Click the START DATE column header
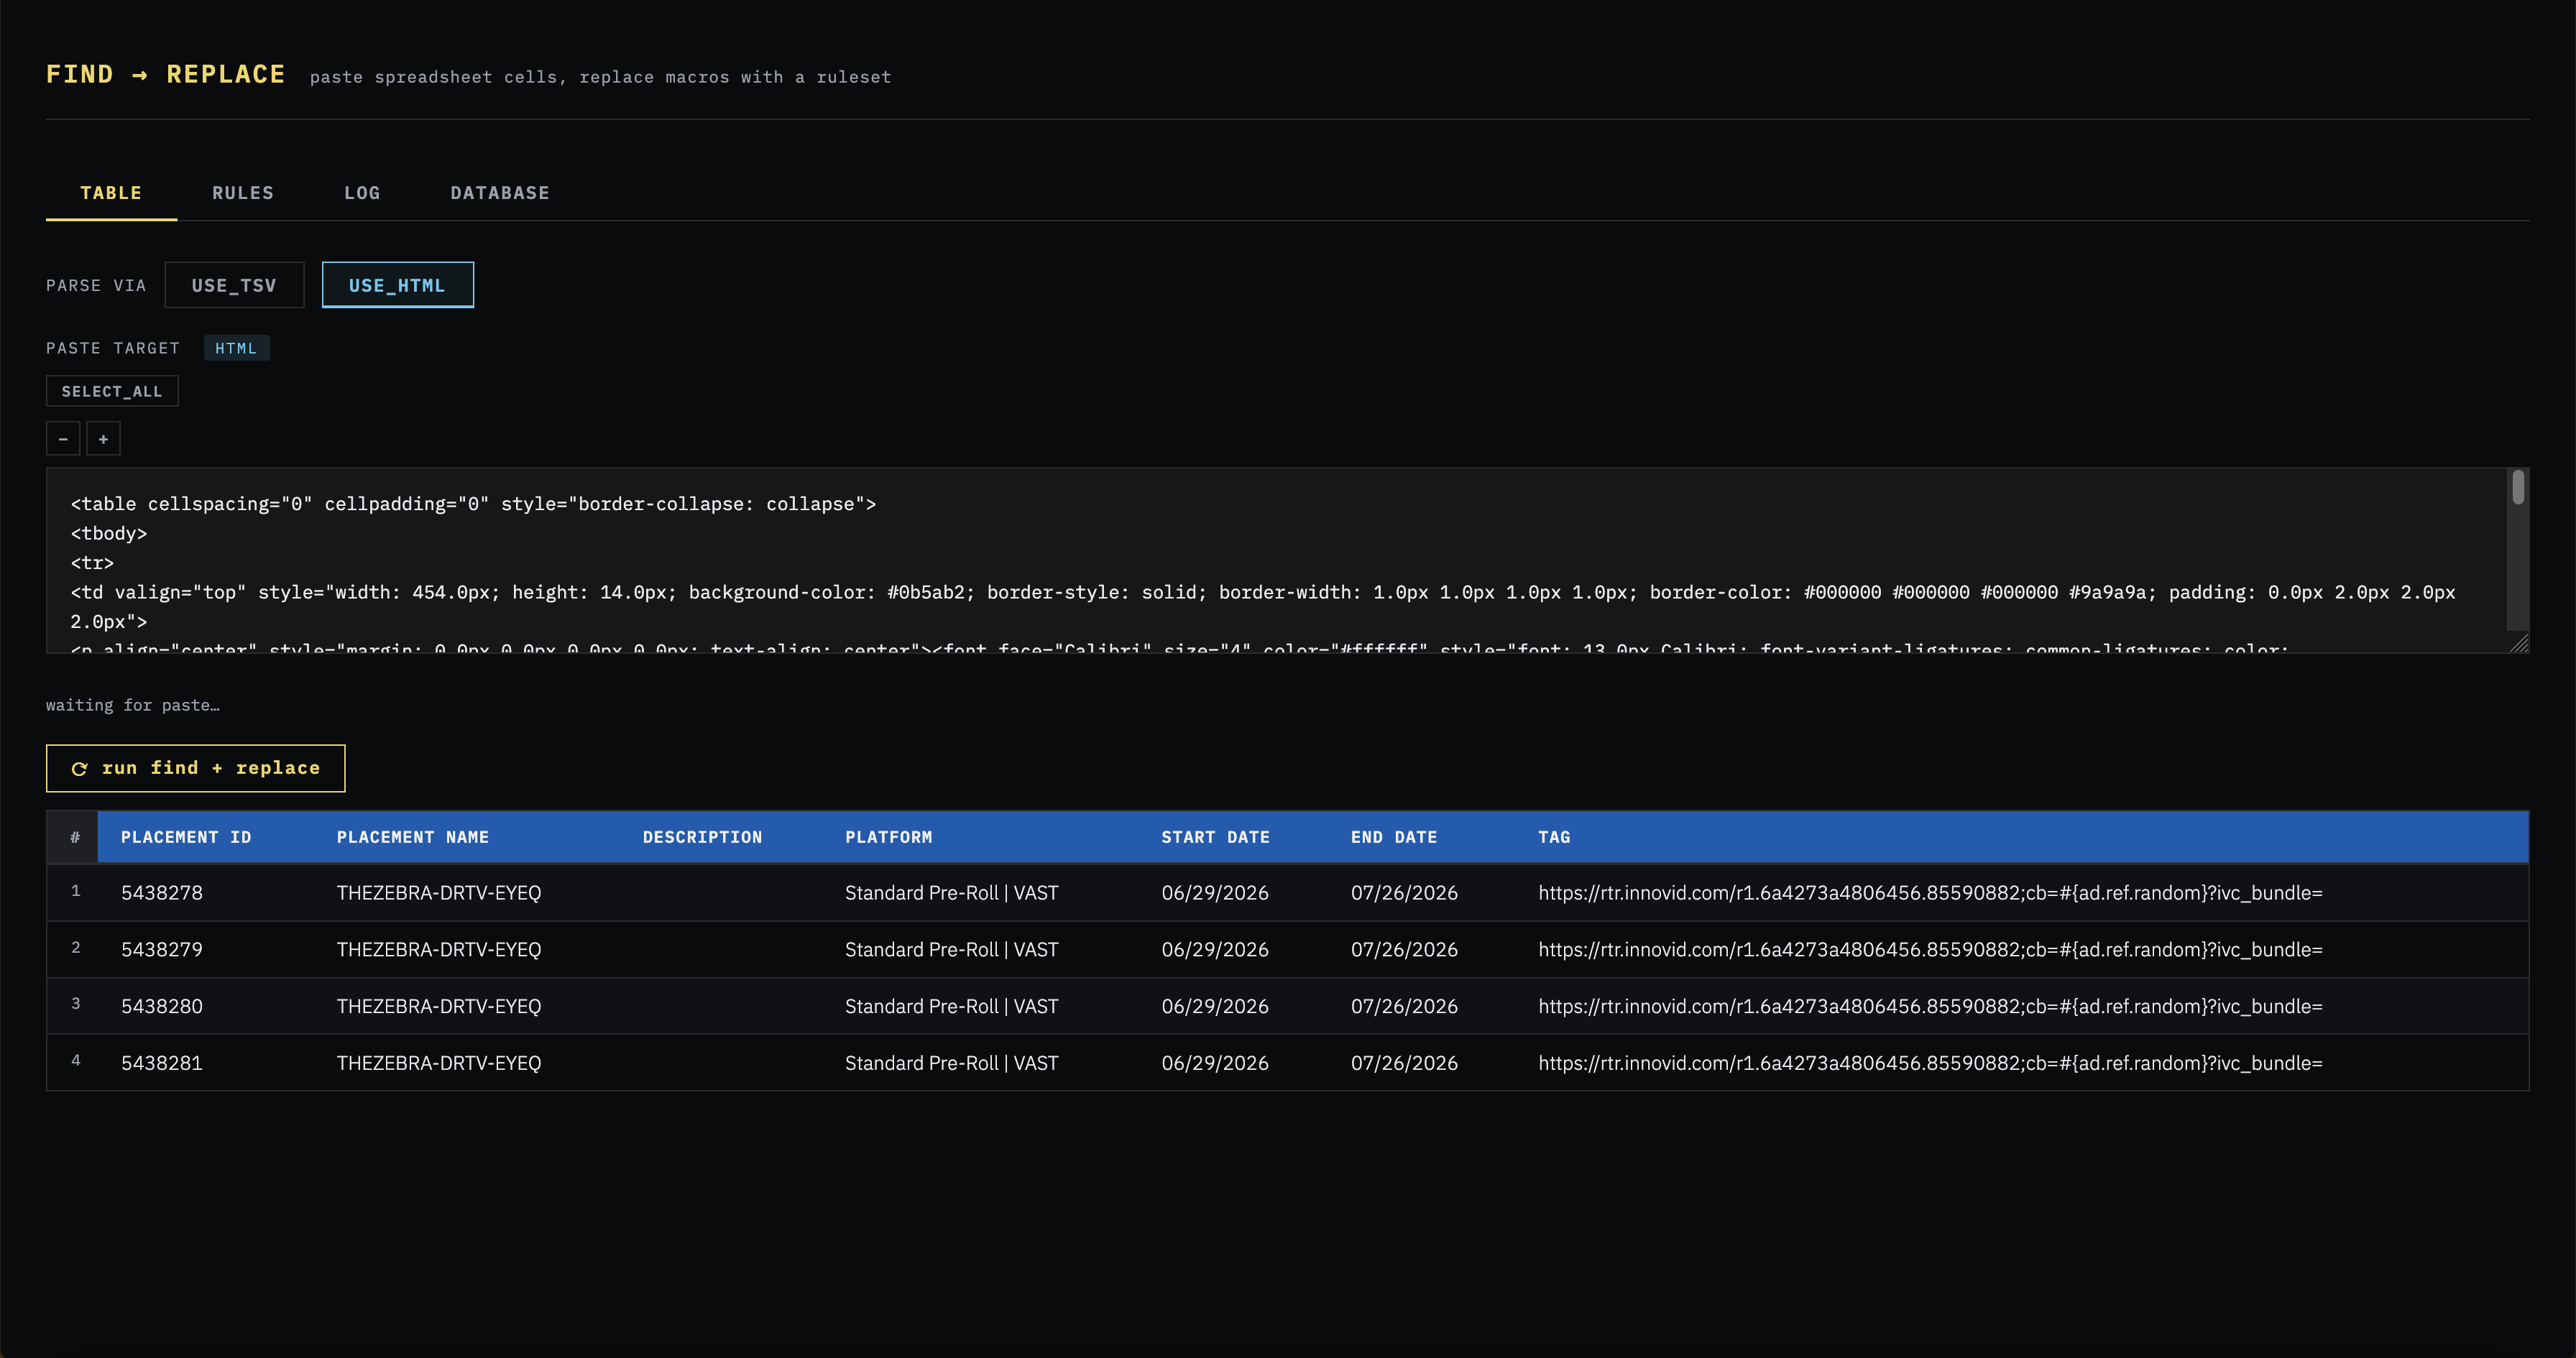The height and width of the screenshot is (1358, 2576). (1216, 837)
